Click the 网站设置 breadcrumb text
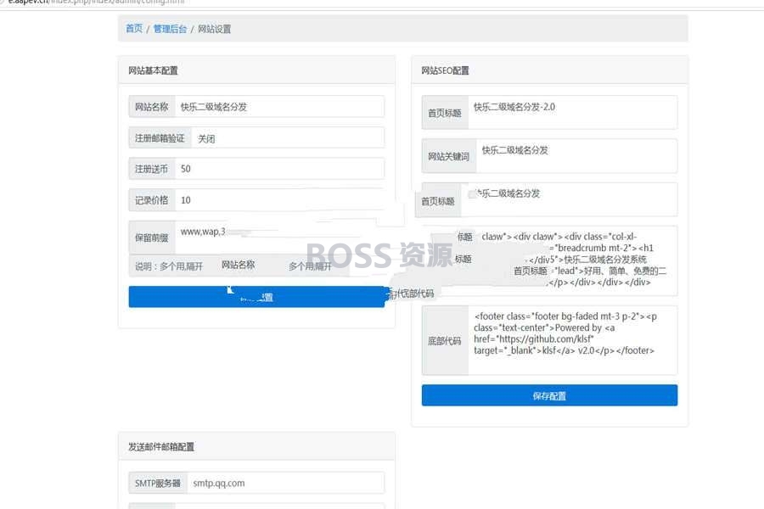Viewport: 764px width, 509px height. click(215, 29)
